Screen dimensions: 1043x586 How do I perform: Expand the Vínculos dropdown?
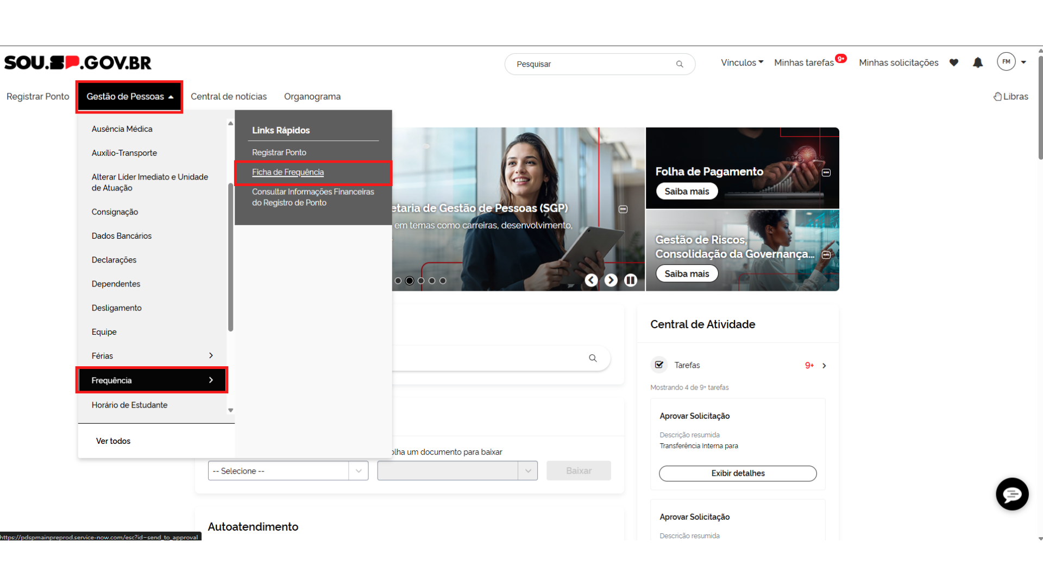click(742, 63)
